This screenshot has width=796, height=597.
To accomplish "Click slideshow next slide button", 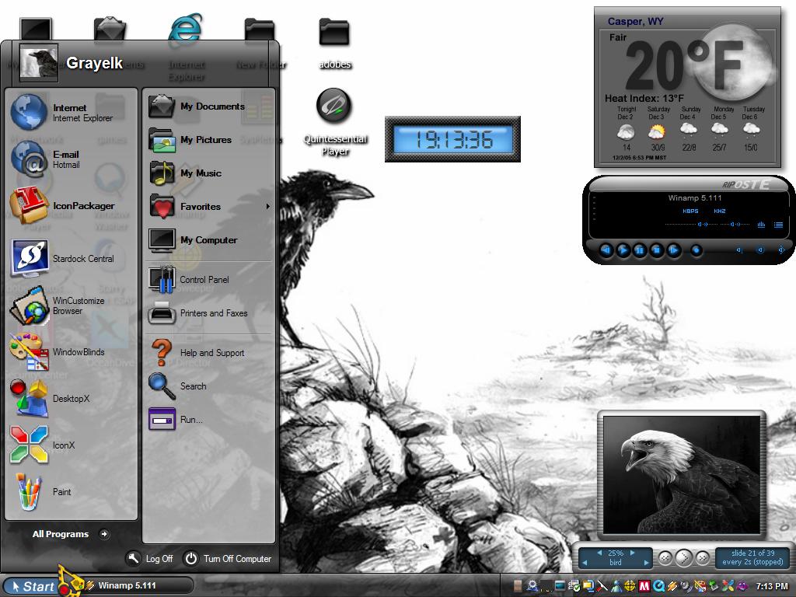I will click(703, 558).
